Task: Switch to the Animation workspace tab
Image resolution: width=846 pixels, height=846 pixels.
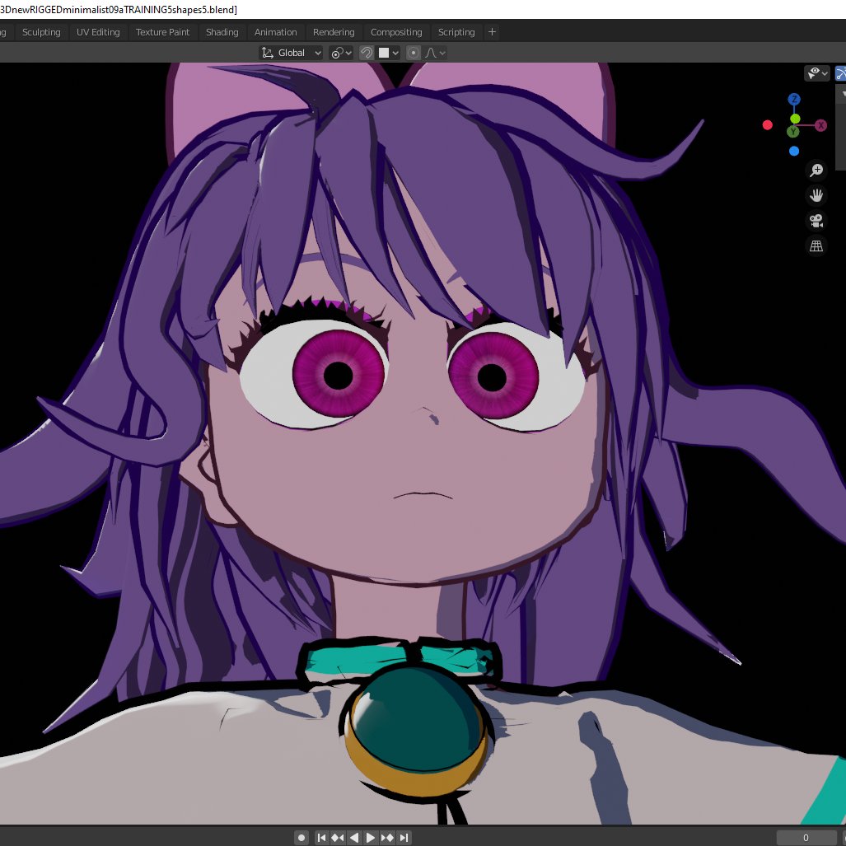Action: (x=275, y=32)
